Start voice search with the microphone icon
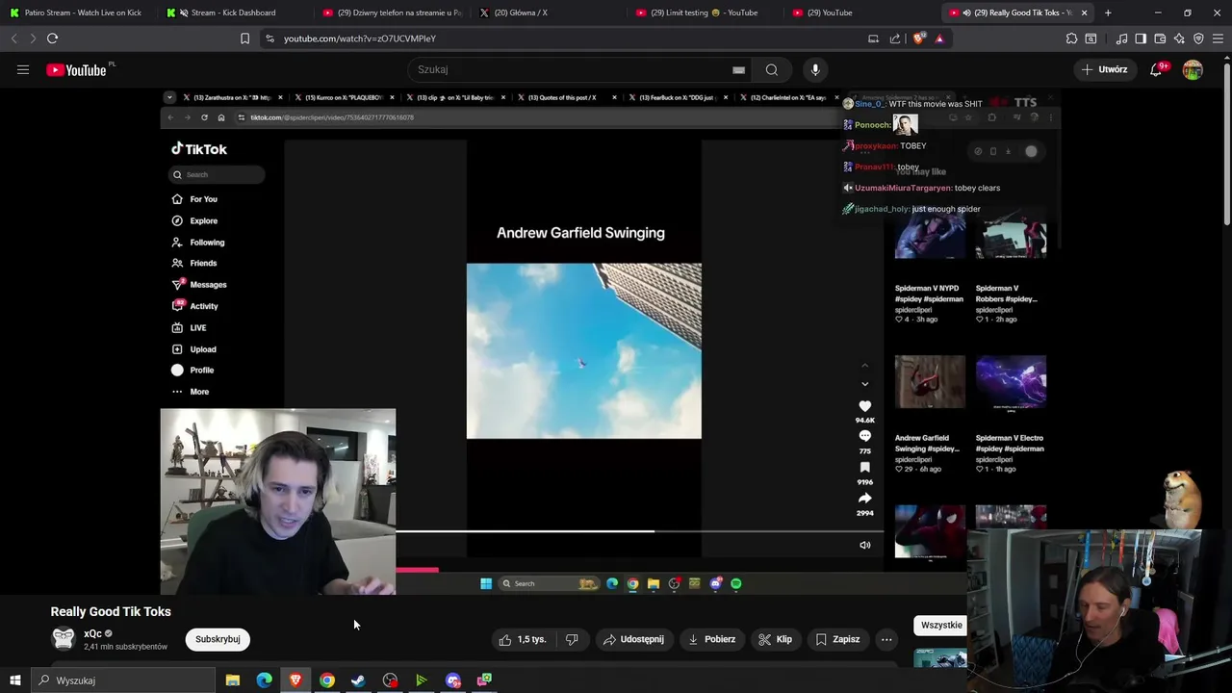 [815, 69]
